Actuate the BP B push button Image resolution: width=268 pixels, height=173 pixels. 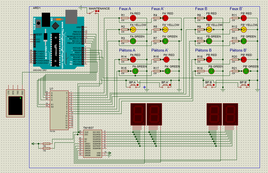click(209, 85)
